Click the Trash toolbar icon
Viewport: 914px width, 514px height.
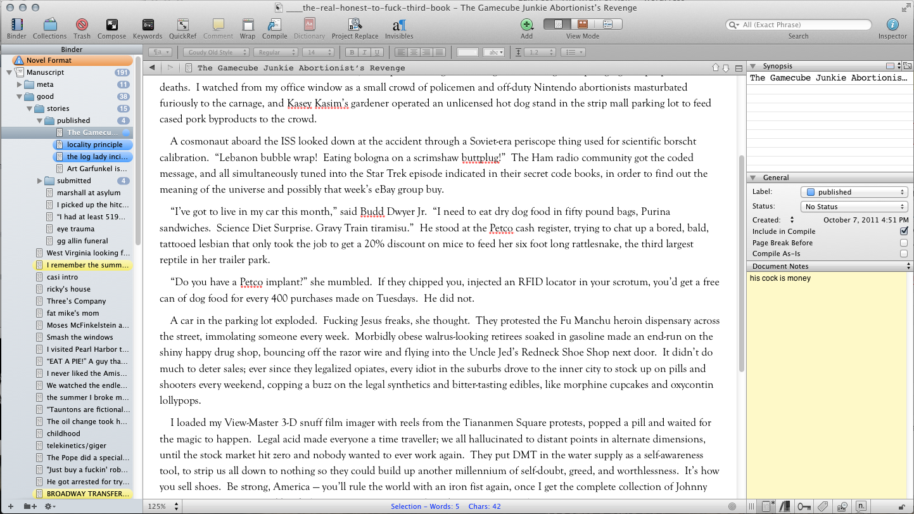click(x=82, y=25)
